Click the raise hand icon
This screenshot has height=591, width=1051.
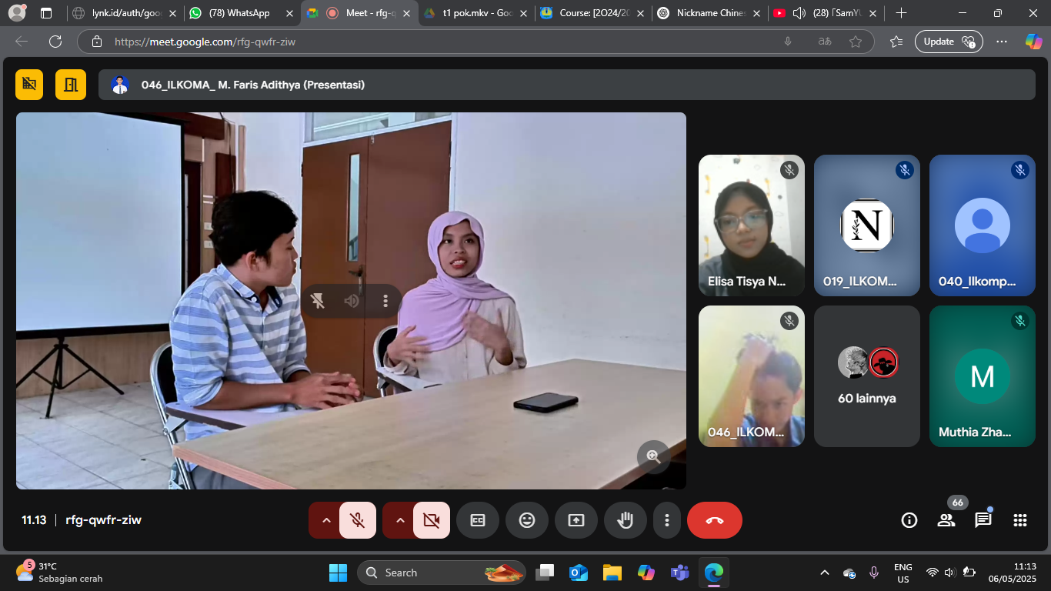(x=625, y=520)
